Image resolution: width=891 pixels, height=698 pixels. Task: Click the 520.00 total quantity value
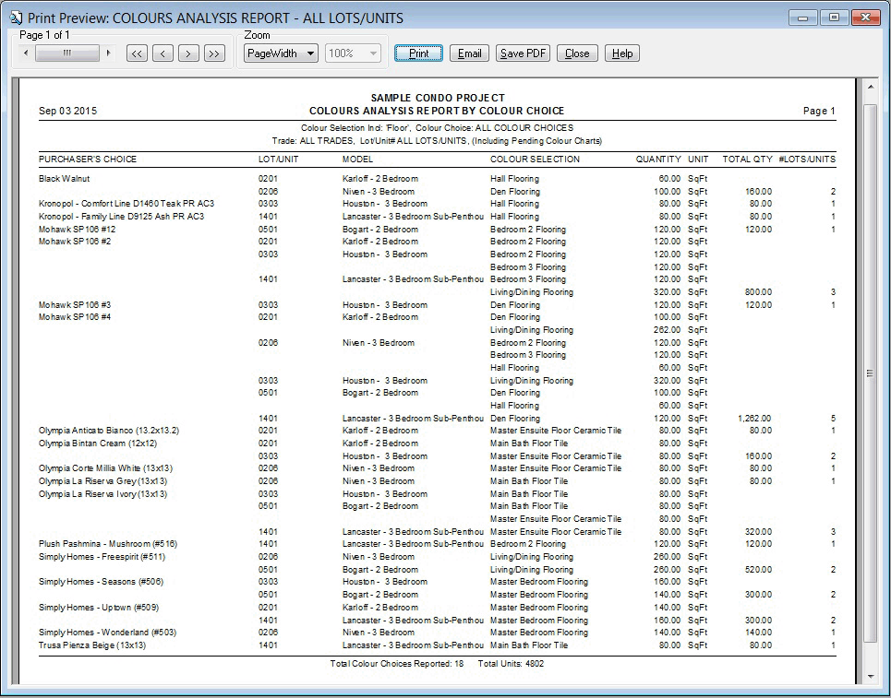(x=759, y=570)
